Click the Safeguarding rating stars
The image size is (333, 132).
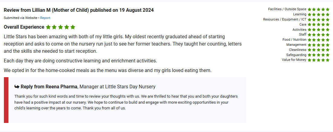pos(318,55)
